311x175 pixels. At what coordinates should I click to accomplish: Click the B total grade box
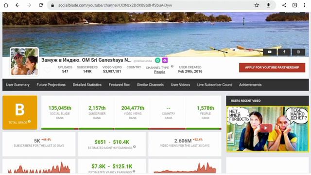(20, 112)
